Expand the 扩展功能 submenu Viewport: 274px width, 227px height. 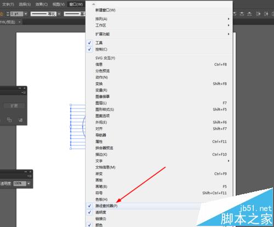[x=159, y=34]
